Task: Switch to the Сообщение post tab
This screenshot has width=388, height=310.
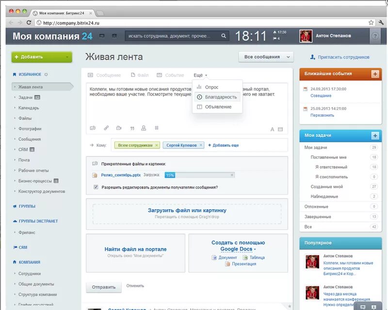Action: point(104,75)
